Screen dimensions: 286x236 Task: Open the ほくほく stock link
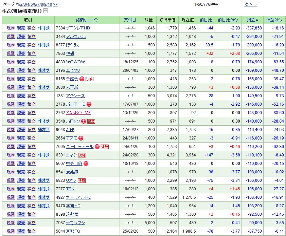[72, 45]
